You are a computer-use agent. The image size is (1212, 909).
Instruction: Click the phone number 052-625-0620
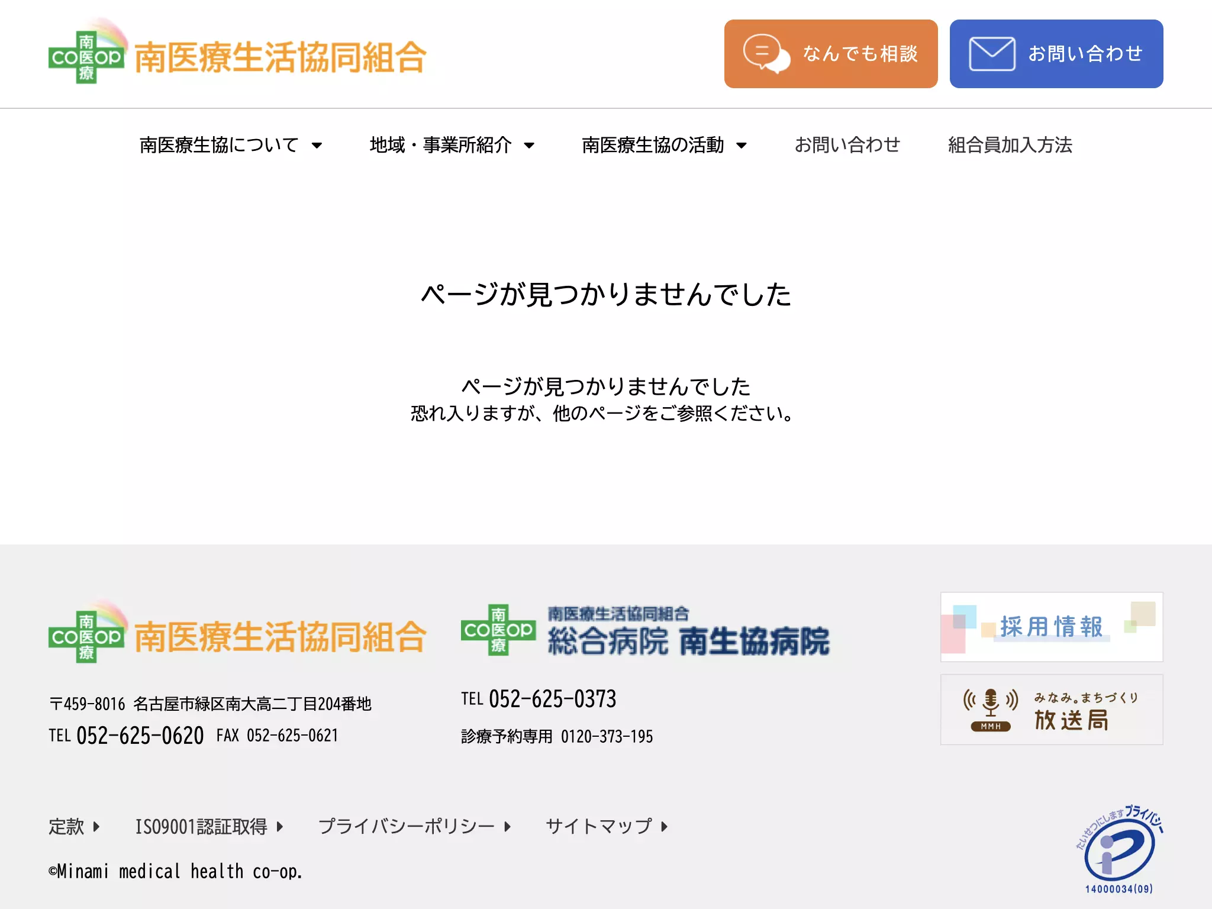(x=140, y=736)
